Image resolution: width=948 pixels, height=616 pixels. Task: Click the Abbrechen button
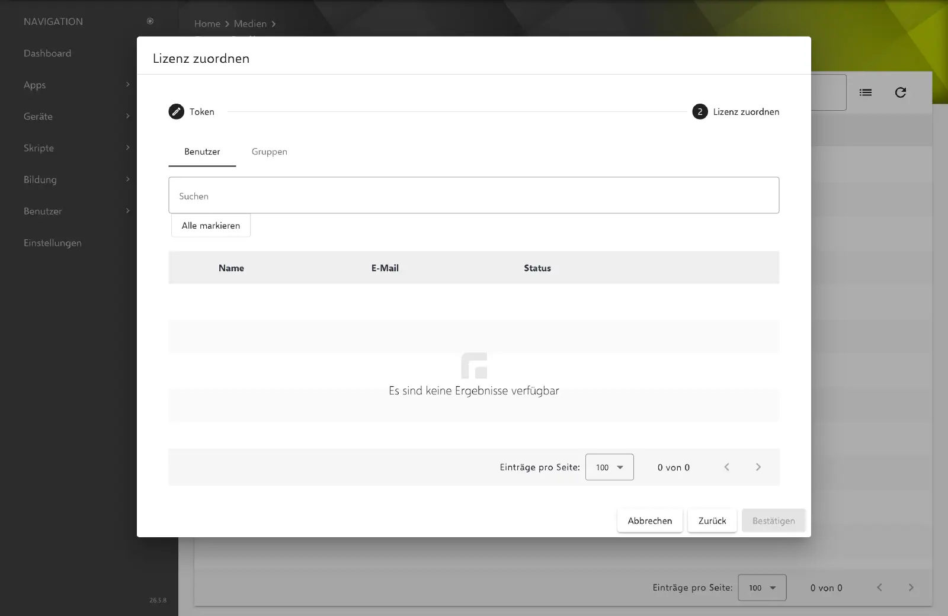point(650,521)
